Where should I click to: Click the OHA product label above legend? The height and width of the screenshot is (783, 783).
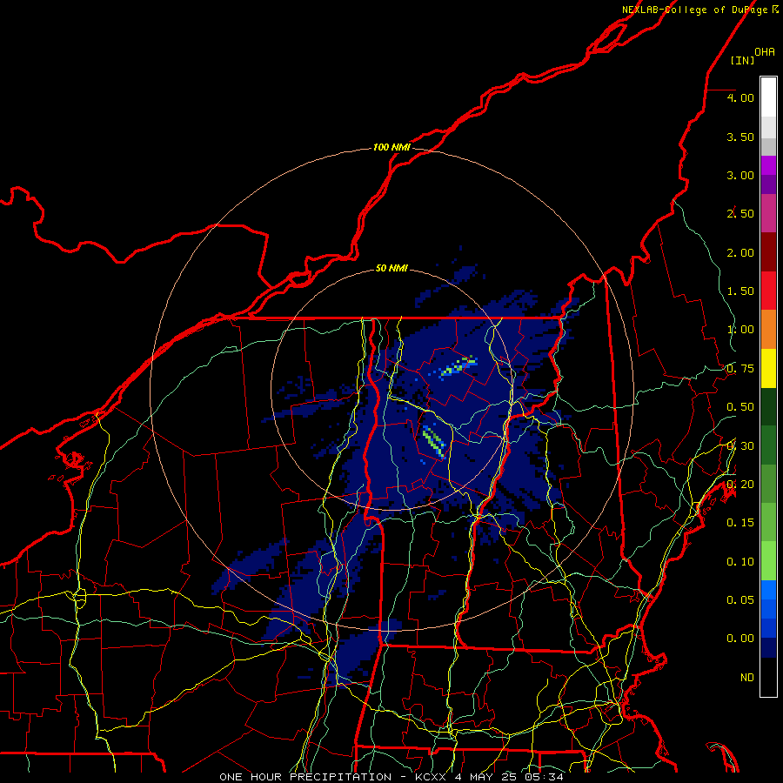coord(765,52)
